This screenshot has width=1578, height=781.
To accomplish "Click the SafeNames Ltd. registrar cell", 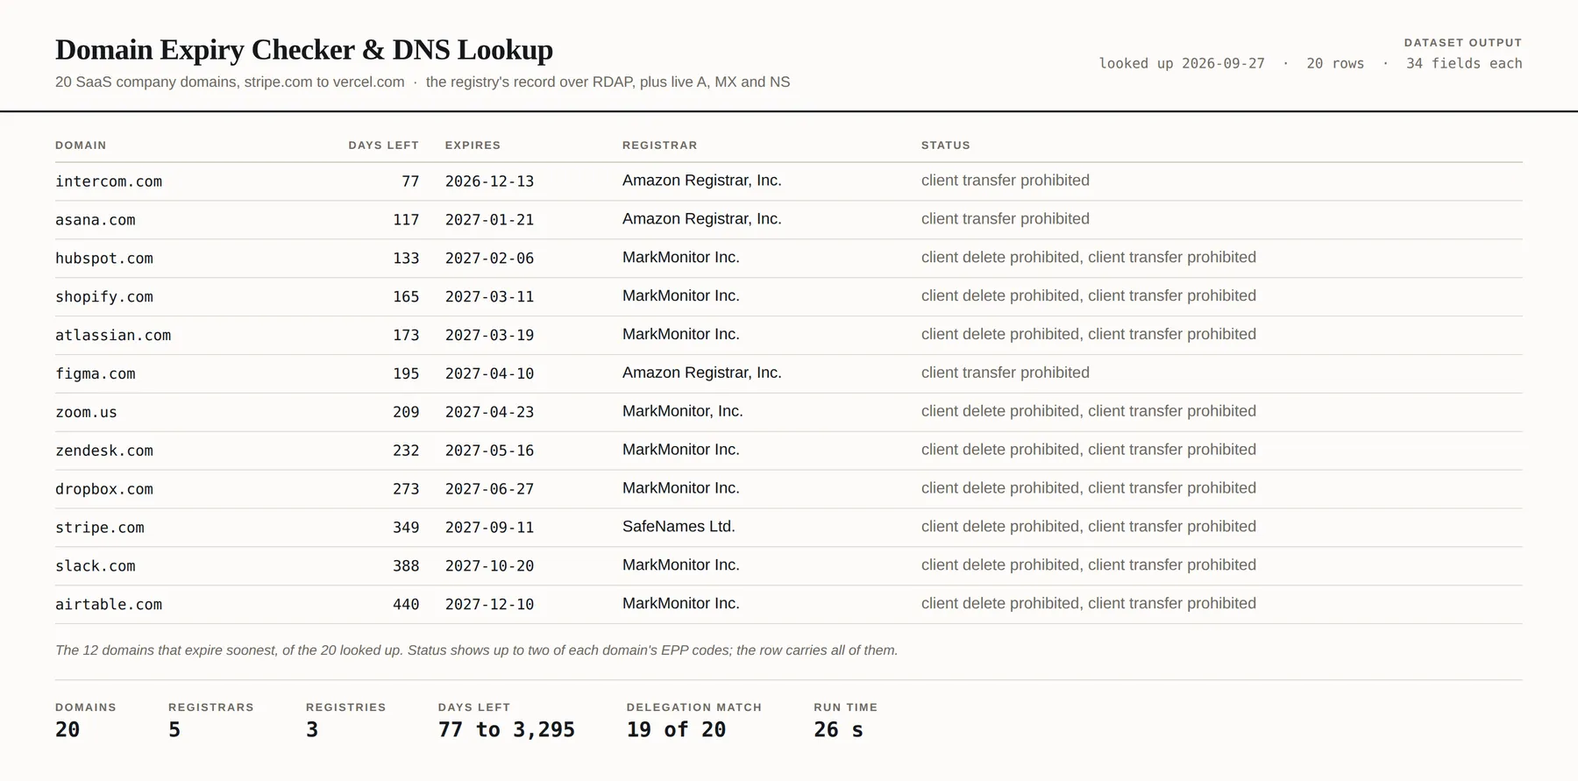I will (679, 527).
